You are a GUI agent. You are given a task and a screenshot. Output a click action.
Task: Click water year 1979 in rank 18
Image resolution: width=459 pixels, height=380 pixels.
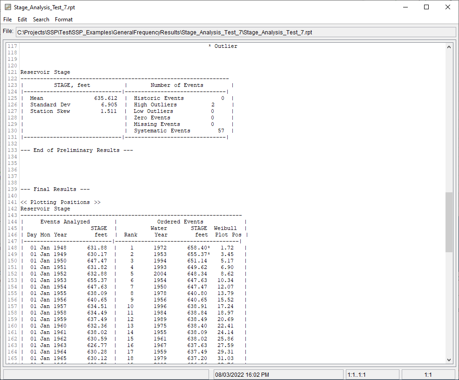160,358
